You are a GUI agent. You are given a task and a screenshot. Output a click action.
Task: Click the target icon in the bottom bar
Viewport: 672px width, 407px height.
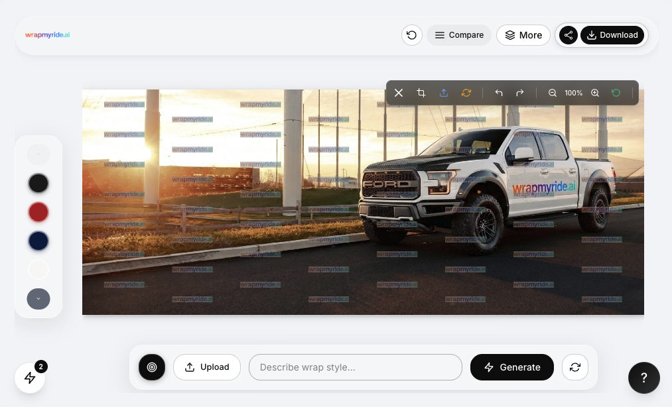pos(152,367)
